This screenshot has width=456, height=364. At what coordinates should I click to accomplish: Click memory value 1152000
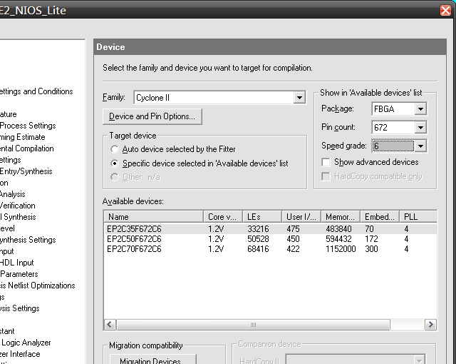341,249
